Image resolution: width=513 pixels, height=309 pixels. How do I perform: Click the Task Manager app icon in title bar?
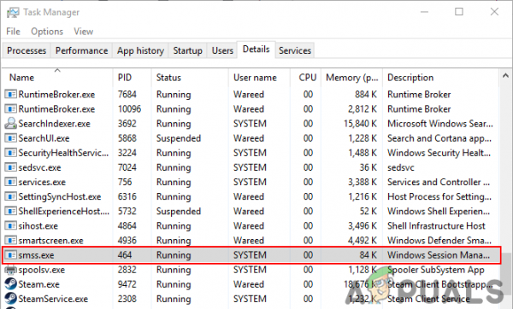coord(13,13)
